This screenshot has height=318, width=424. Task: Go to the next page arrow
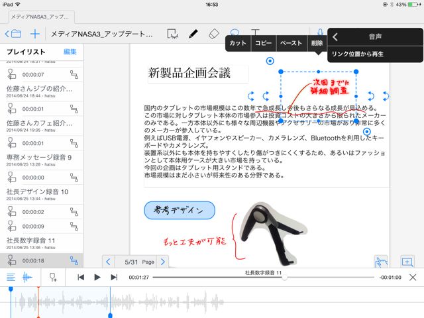163,262
